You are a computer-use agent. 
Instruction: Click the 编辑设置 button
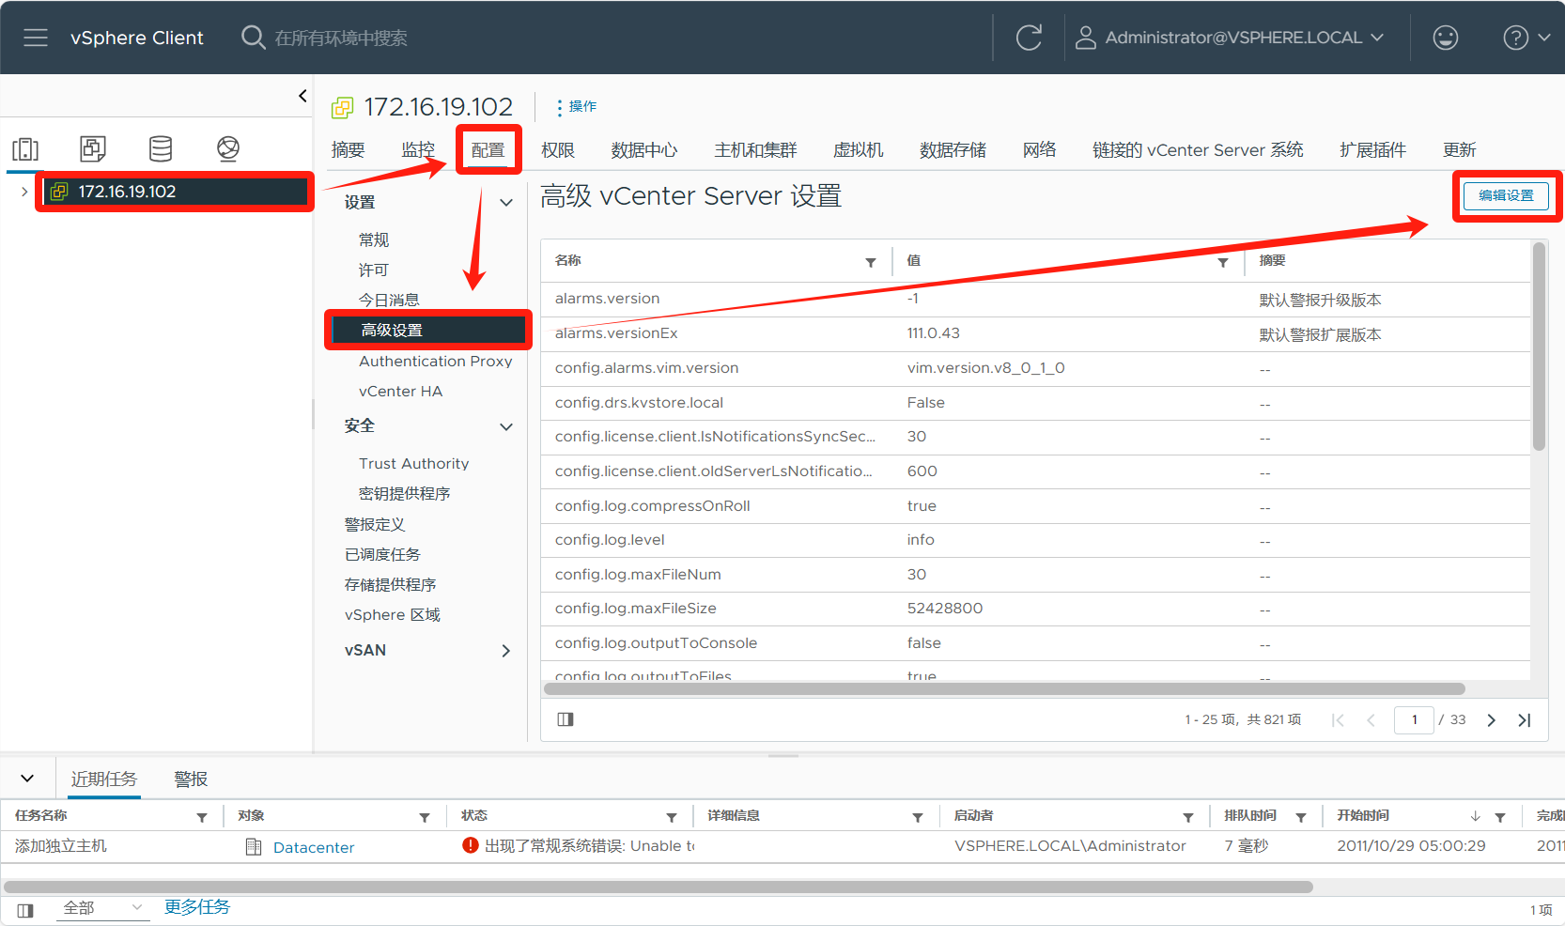1506,195
